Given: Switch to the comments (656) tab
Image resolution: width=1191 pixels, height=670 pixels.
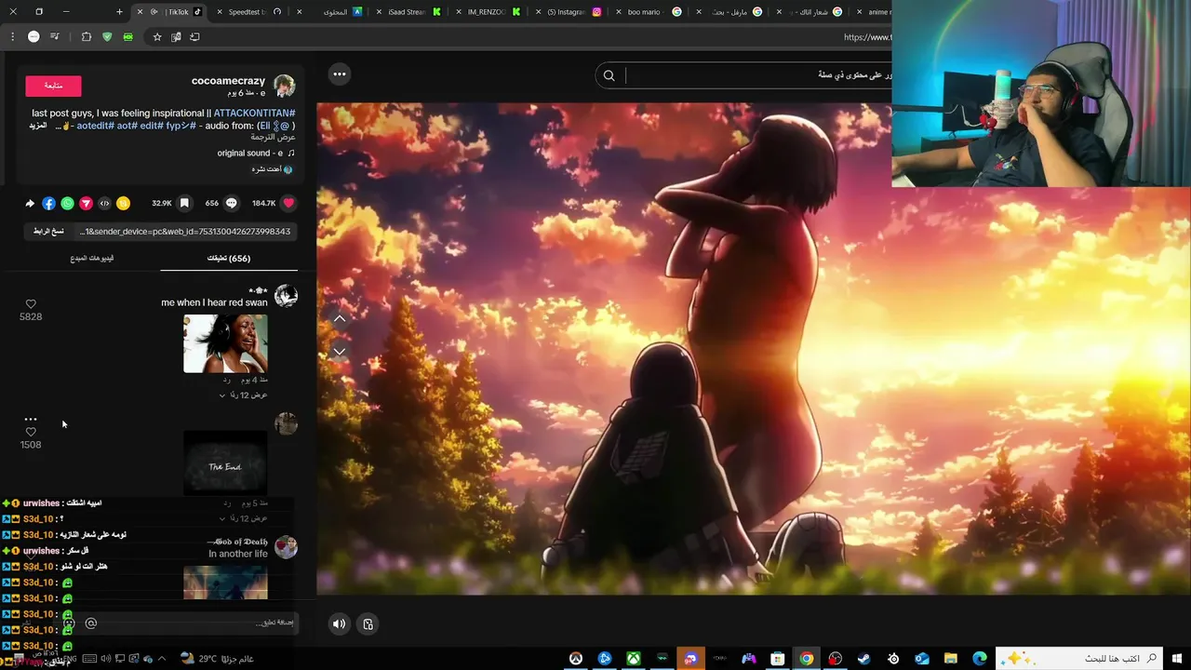Looking at the screenshot, I should point(229,258).
